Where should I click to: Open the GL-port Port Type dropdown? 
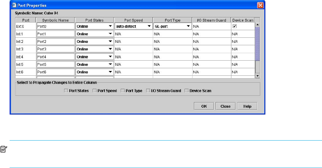[x=188, y=26]
